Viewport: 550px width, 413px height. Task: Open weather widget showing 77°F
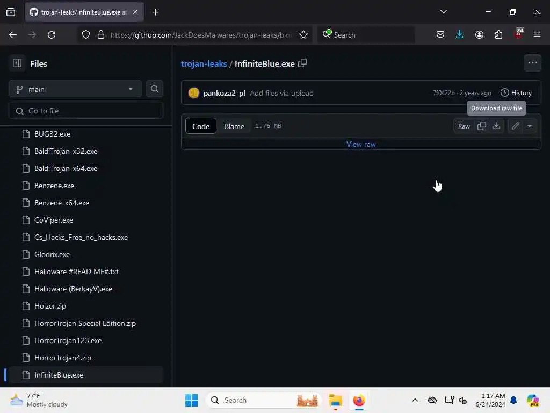pos(39,400)
